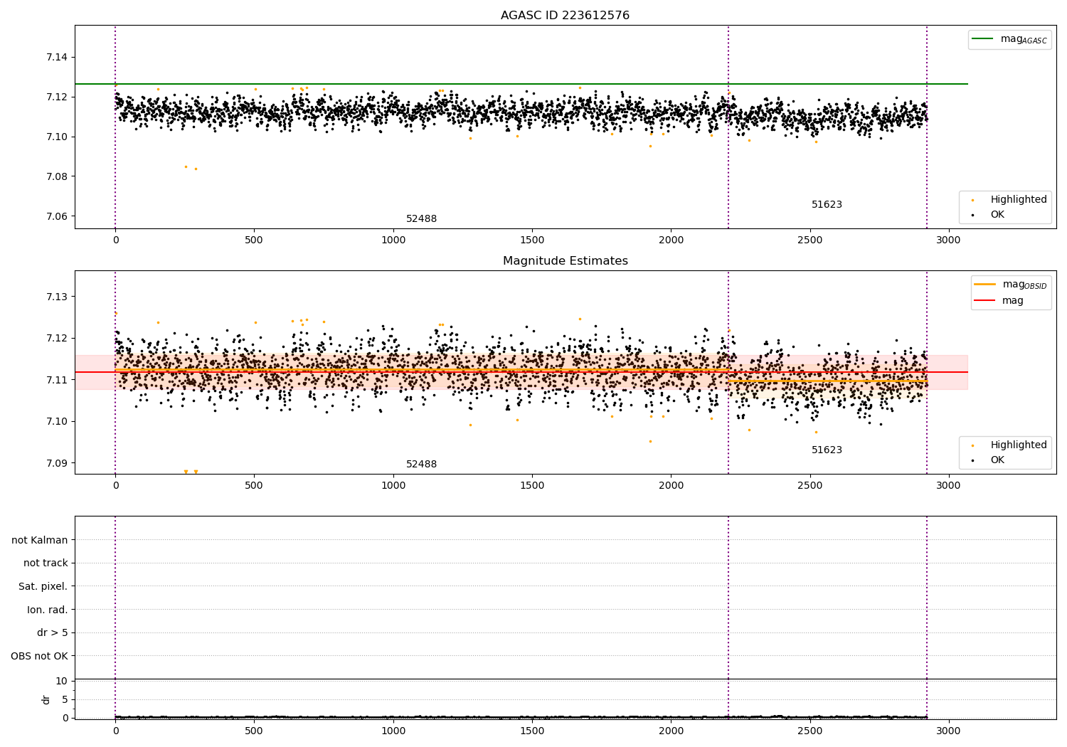Click the 10 tick label on the dr axis
Image resolution: width=1067 pixels, height=747 pixels.
click(62, 681)
